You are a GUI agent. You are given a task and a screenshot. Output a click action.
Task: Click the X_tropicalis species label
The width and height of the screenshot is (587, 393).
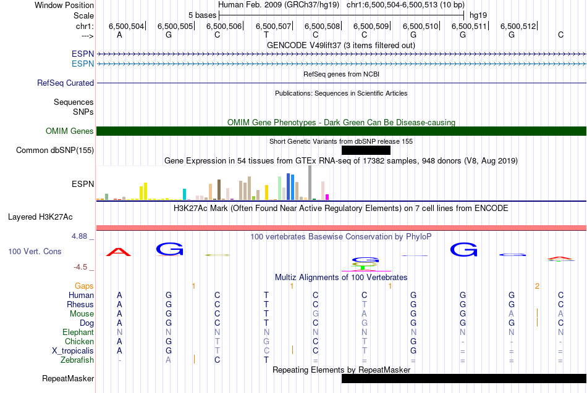click(73, 351)
